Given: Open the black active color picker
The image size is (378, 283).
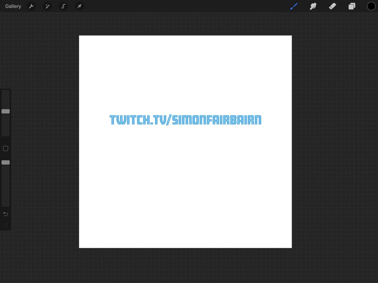Looking at the screenshot, I should 371,6.
